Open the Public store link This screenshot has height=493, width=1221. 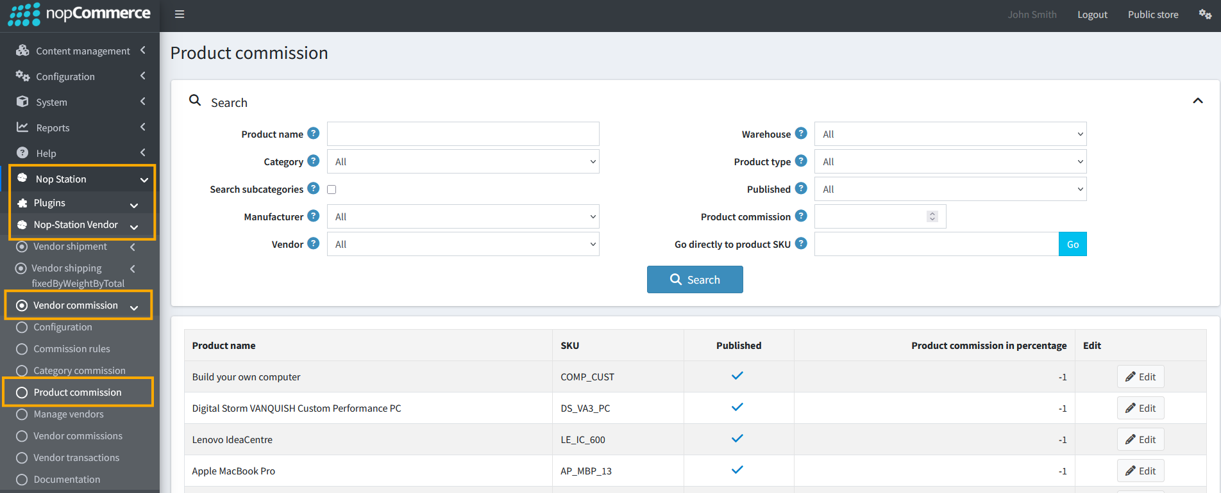[1153, 14]
